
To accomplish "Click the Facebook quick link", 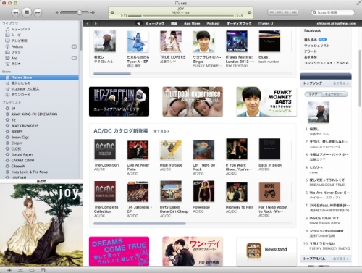I will pyautogui.click(x=312, y=30).
